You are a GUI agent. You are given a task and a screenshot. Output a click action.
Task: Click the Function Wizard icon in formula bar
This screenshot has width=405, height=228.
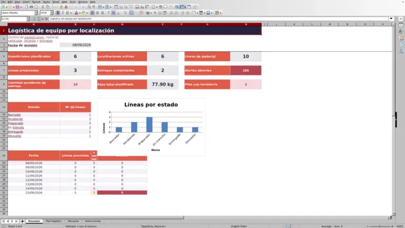coord(34,18)
